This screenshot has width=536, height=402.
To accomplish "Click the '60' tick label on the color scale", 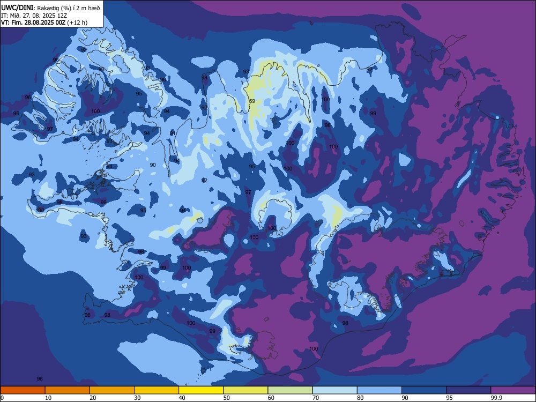I will 271,398.
